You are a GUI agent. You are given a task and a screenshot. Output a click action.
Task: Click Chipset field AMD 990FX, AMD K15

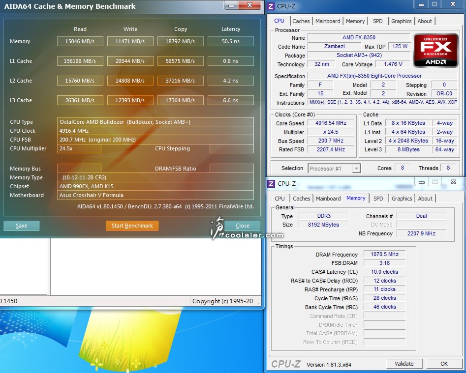[155, 186]
